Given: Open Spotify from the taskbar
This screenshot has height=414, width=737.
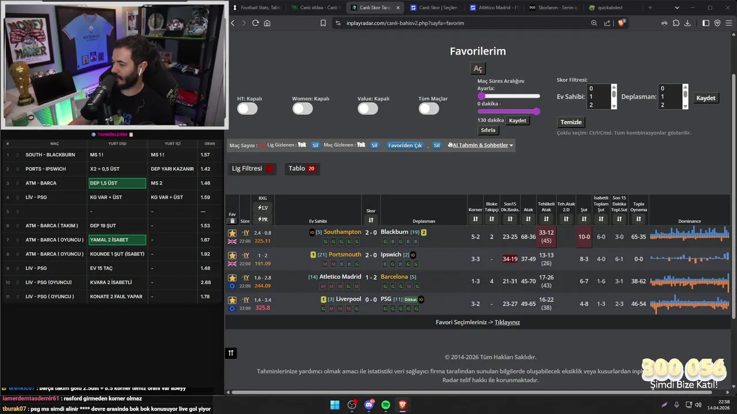Looking at the screenshot, I should (386, 405).
